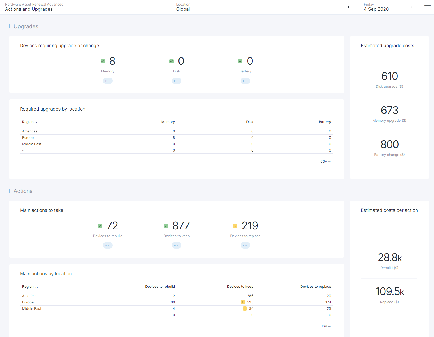Export main actions by location as CSV
The height and width of the screenshot is (337, 434).
pos(325,326)
